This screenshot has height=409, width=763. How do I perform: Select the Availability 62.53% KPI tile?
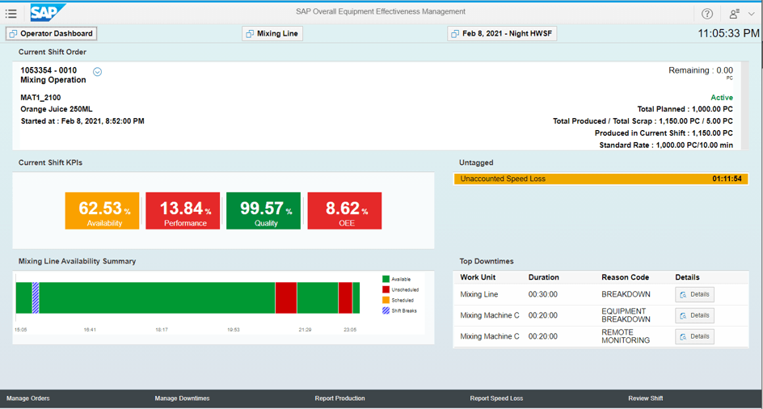coord(102,211)
